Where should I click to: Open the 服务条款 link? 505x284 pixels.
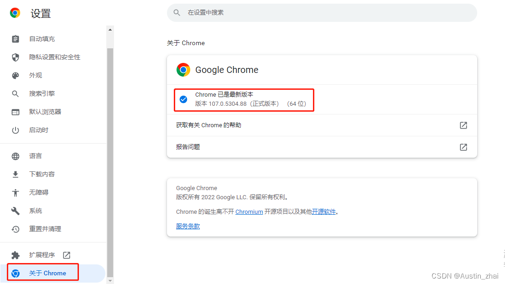click(188, 226)
